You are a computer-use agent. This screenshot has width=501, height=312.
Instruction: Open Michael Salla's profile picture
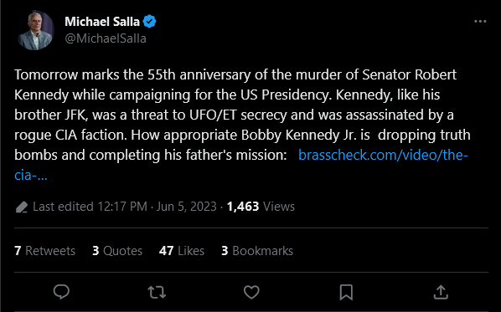coord(35,30)
